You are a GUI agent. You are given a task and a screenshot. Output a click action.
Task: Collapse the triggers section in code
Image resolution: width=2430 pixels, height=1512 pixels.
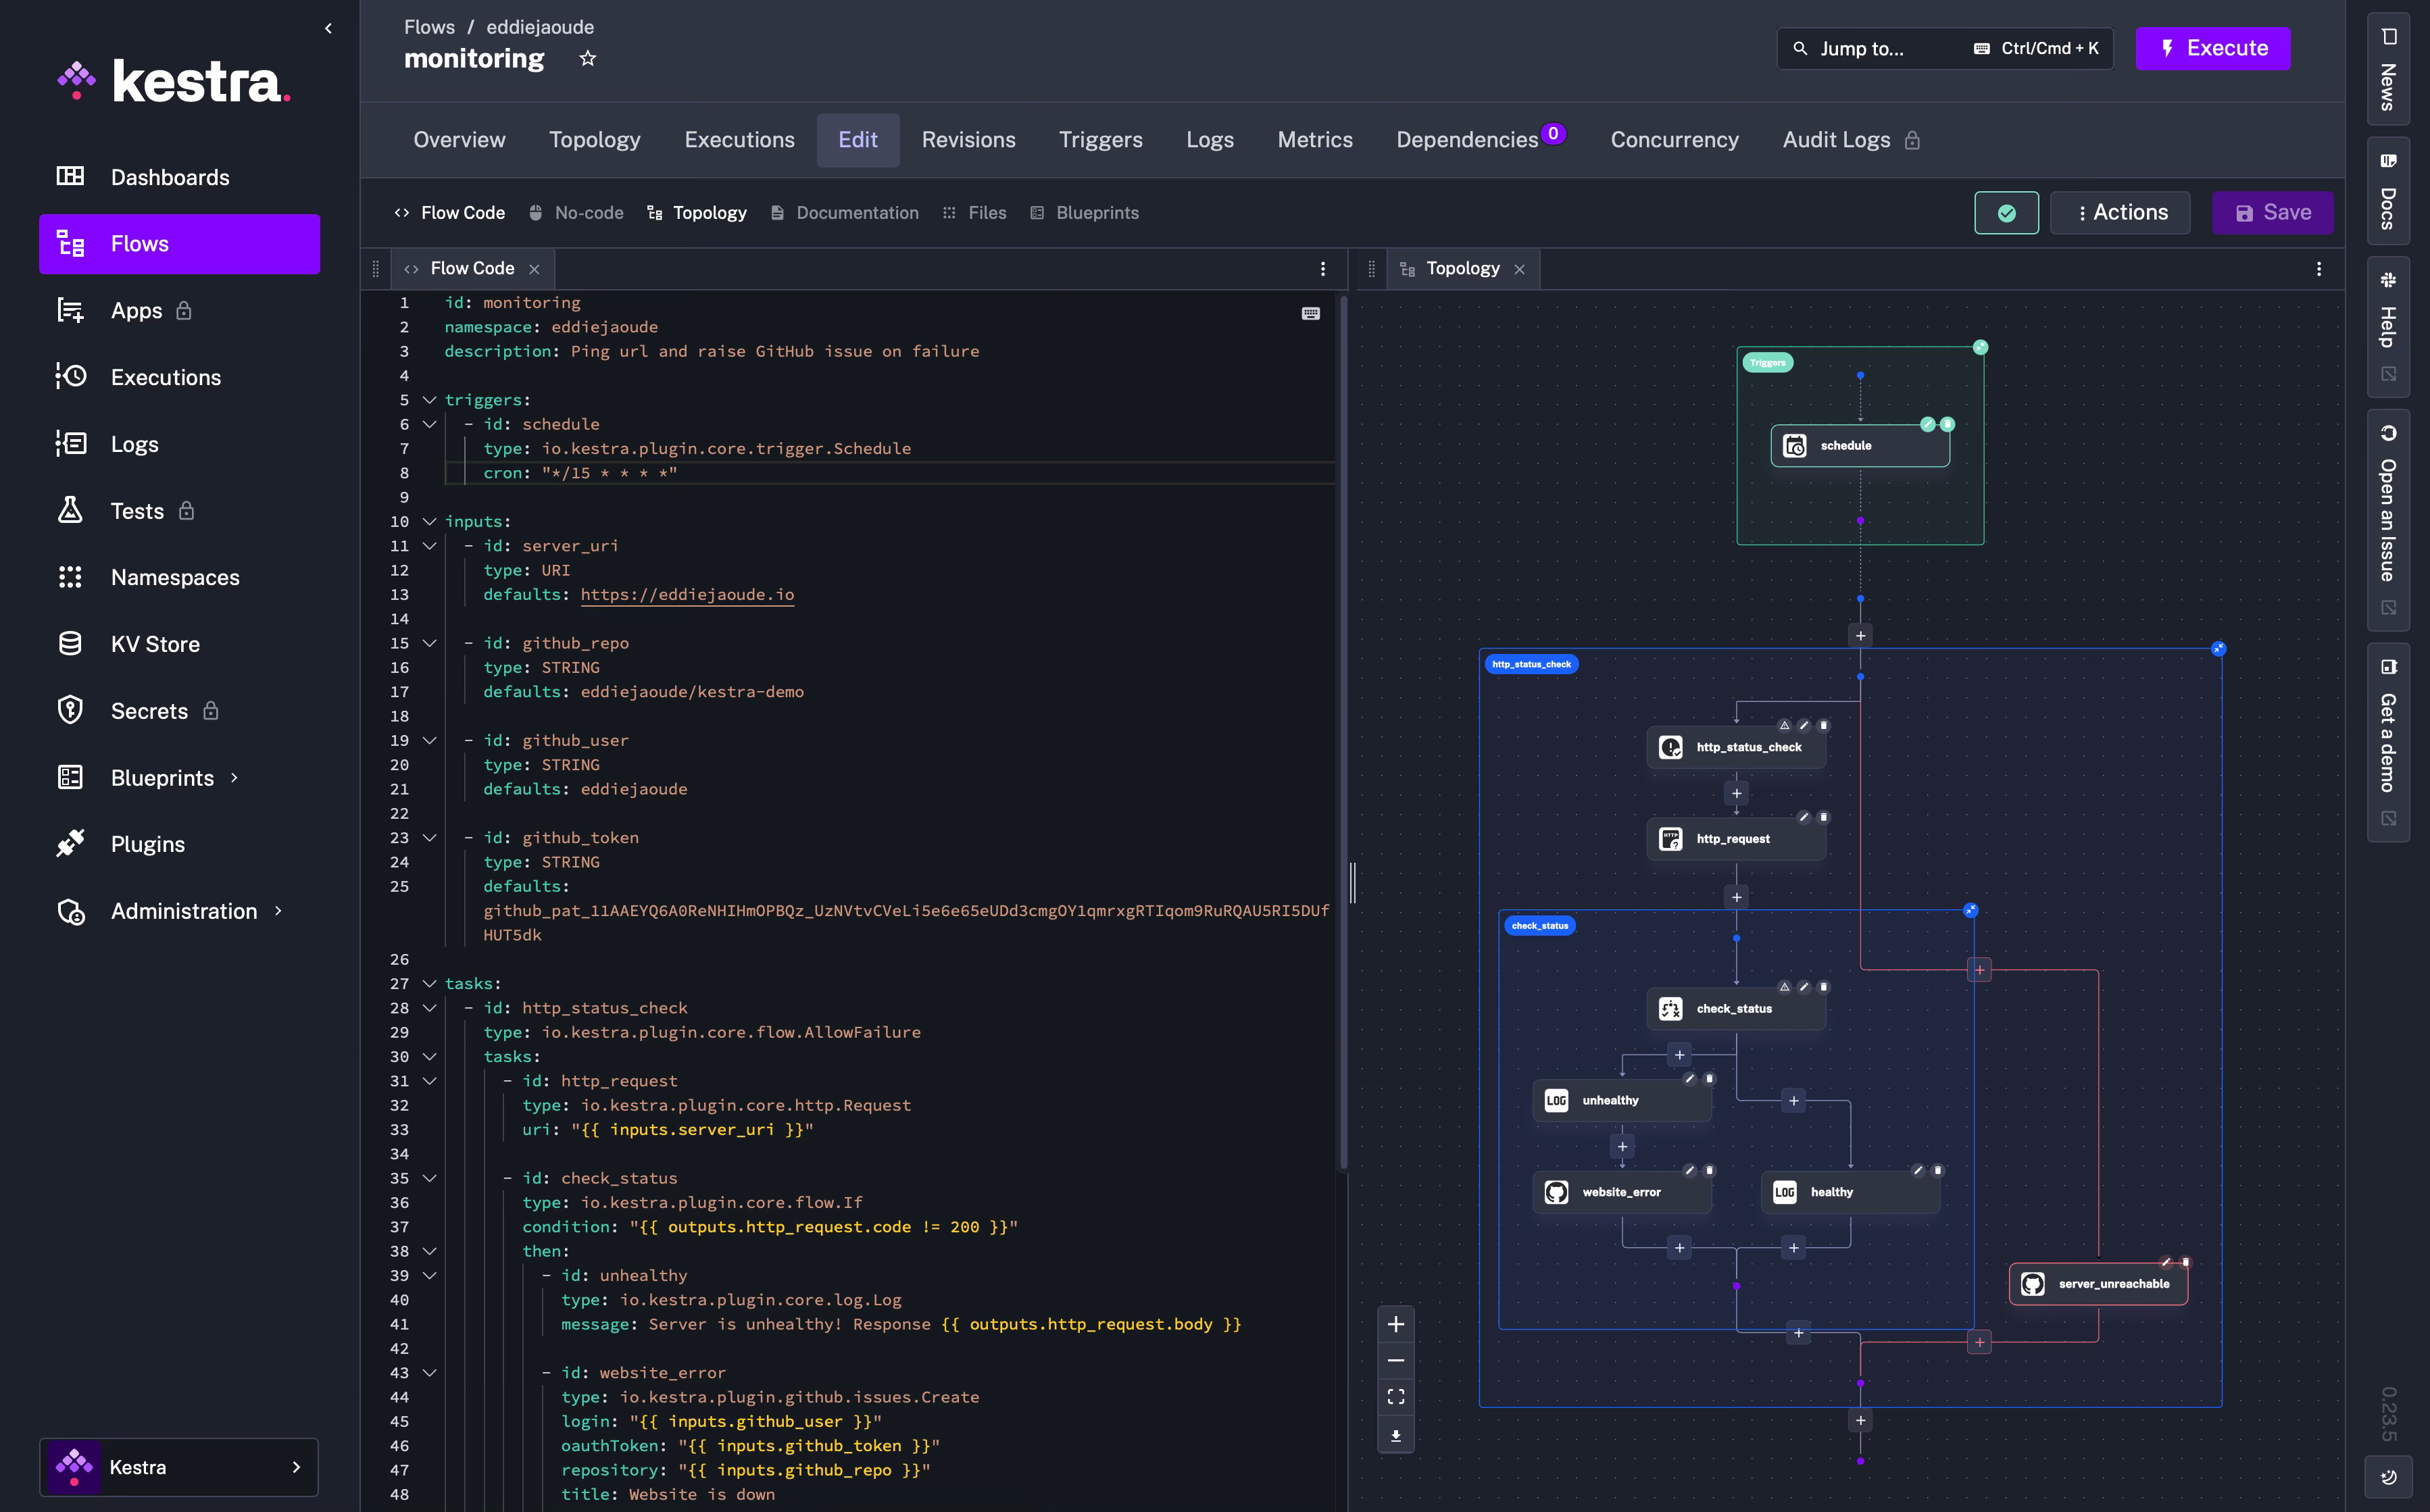pos(430,400)
